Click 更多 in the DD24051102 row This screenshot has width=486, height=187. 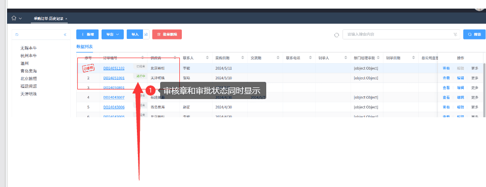(475, 68)
